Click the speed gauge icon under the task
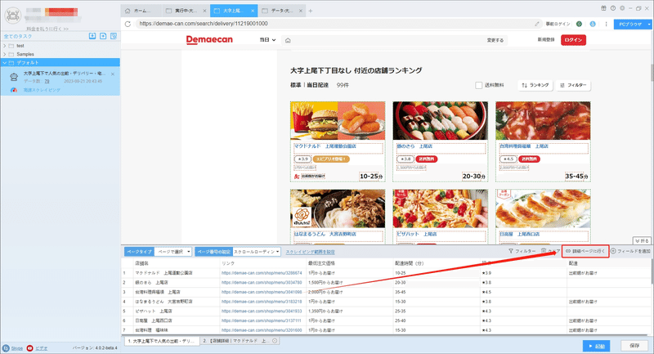654x354 pixels. point(14,90)
